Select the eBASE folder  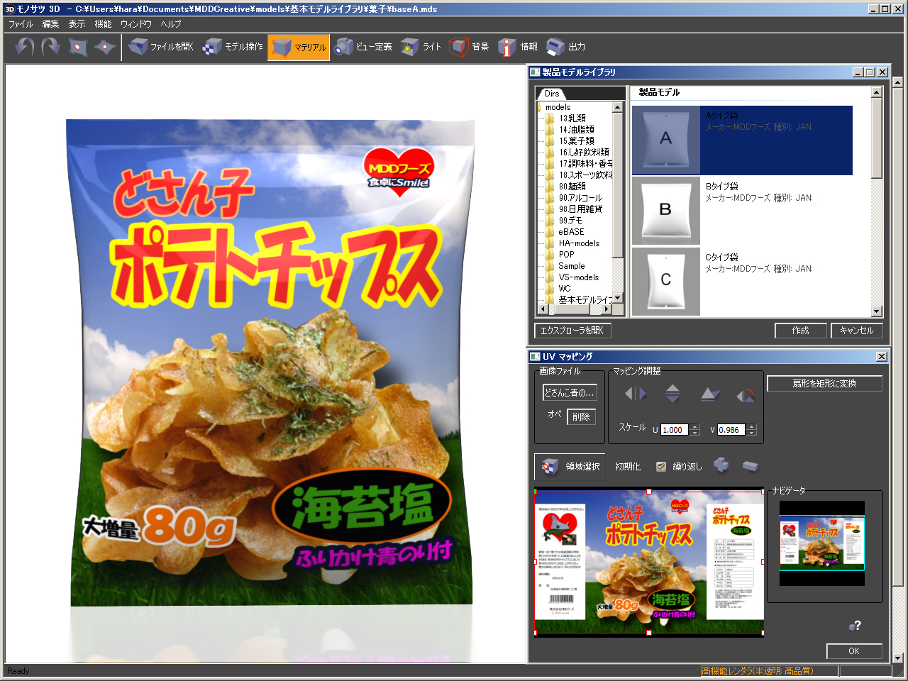572,232
